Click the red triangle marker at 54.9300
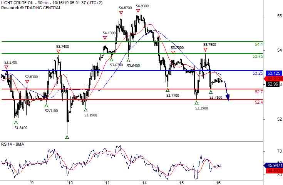The width and height of the screenshot is (283, 185). tap(138, 11)
